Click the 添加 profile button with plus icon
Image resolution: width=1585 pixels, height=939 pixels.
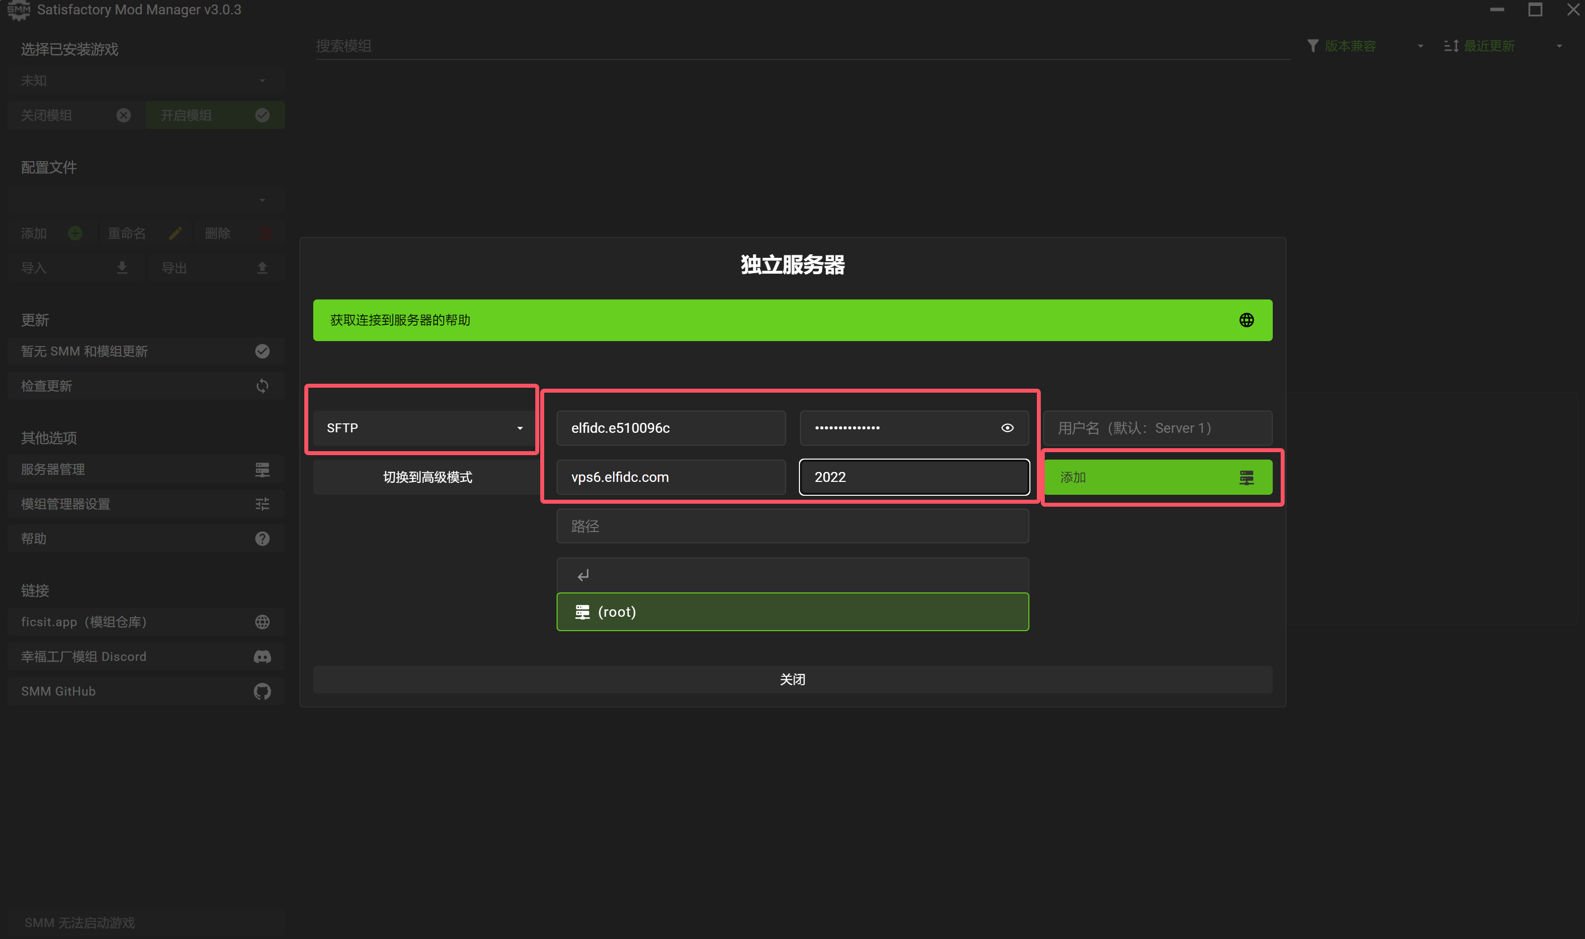[x=53, y=234]
